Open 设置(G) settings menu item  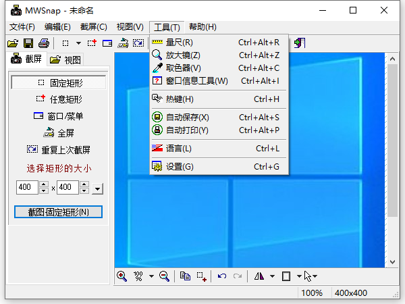(x=219, y=167)
